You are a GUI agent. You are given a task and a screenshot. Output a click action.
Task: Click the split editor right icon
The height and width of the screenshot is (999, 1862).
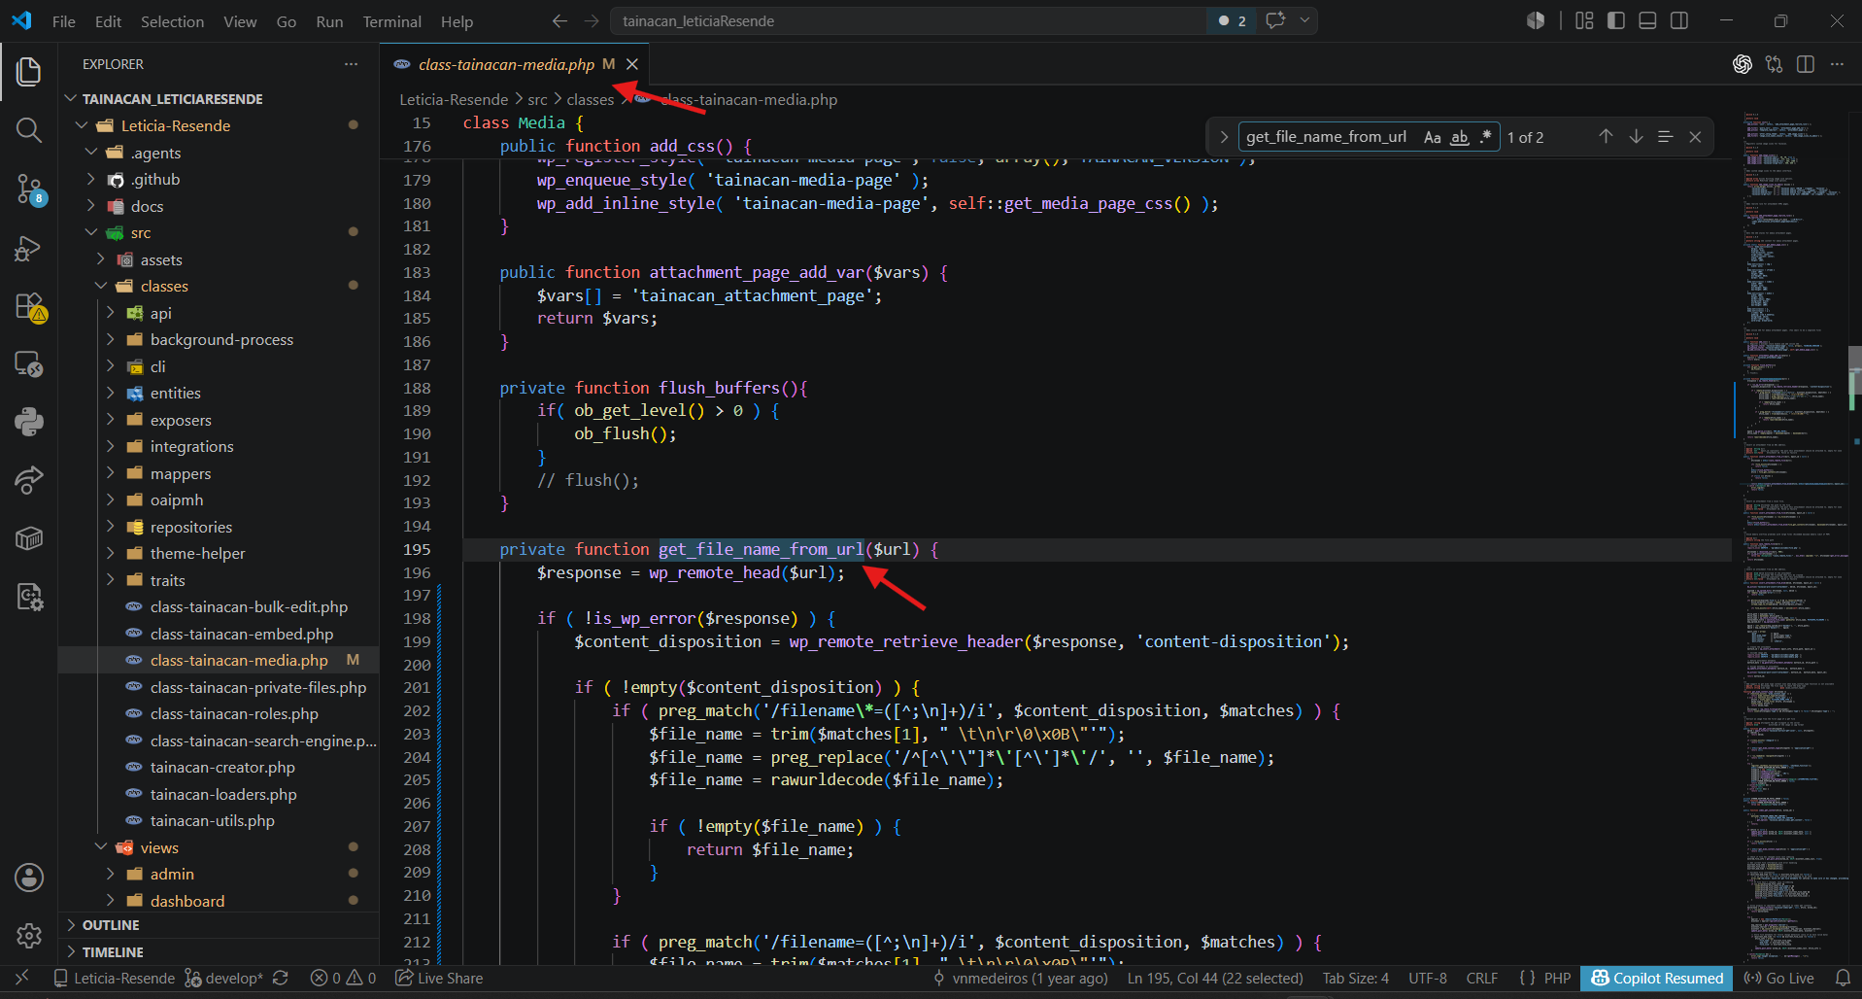1806,64
